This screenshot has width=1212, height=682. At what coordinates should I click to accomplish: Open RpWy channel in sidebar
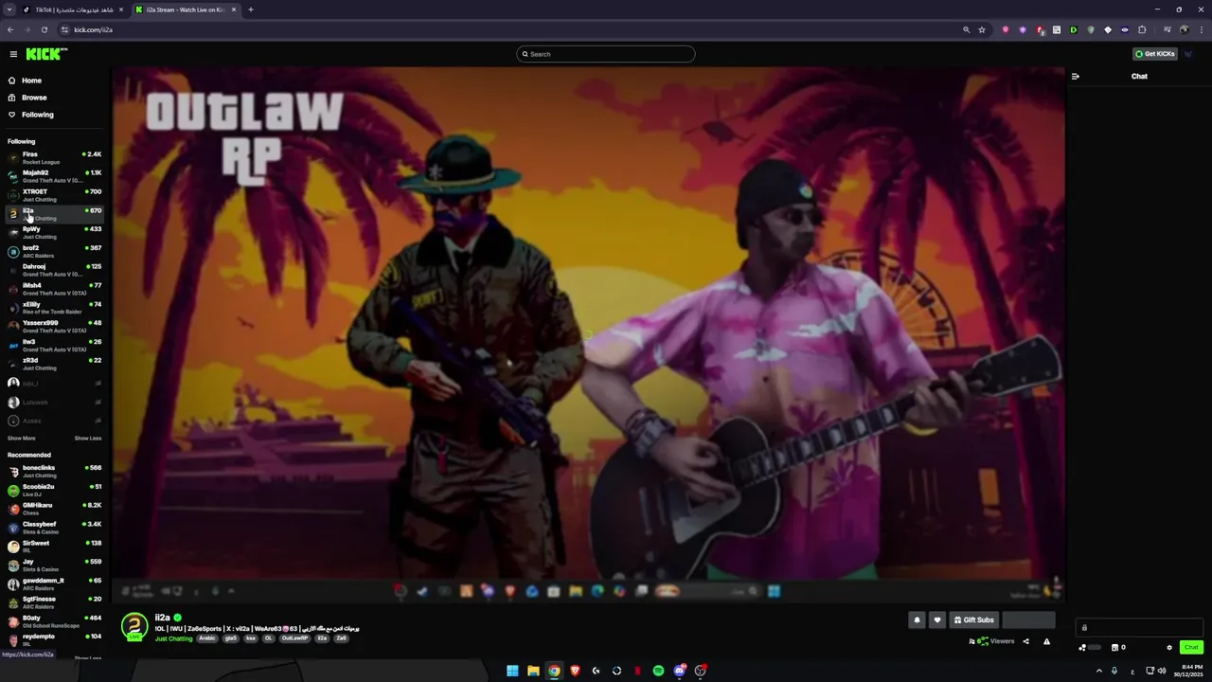pos(54,232)
